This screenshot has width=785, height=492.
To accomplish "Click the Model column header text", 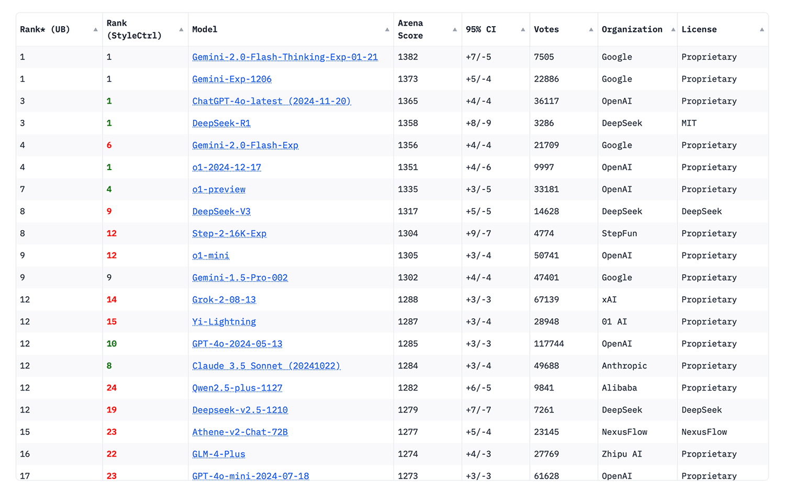I will 205,30.
